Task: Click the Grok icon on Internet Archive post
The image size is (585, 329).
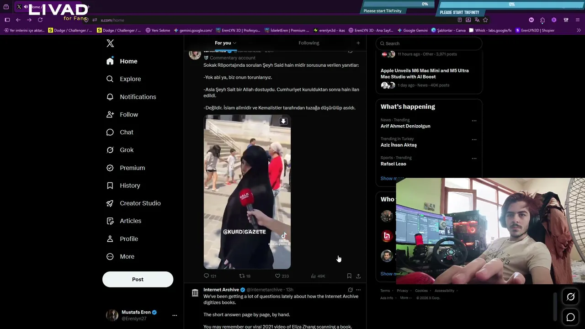Action: 350,290
